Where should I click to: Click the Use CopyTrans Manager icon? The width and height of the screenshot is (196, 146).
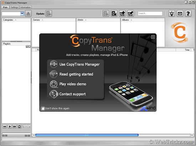click(x=53, y=64)
